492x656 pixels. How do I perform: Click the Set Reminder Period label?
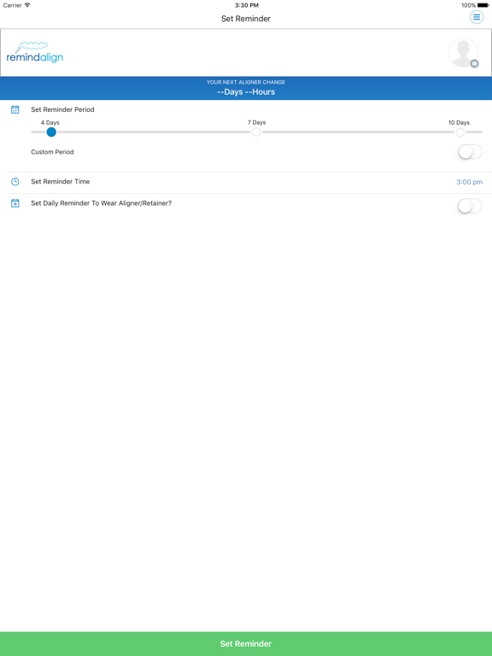pos(62,109)
